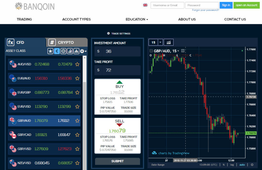Go to CONTACT US page
Viewport: 262px width, 170px height.
[x=235, y=19]
